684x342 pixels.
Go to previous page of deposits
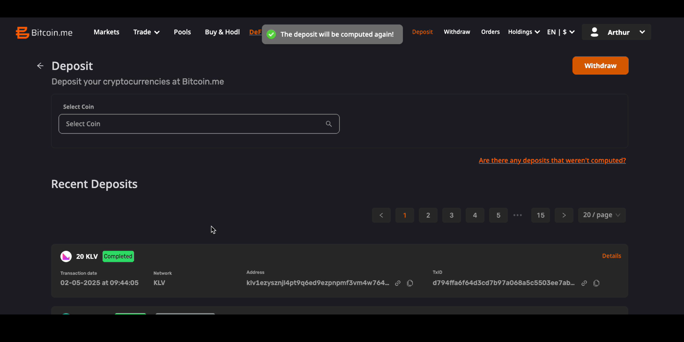tap(381, 215)
